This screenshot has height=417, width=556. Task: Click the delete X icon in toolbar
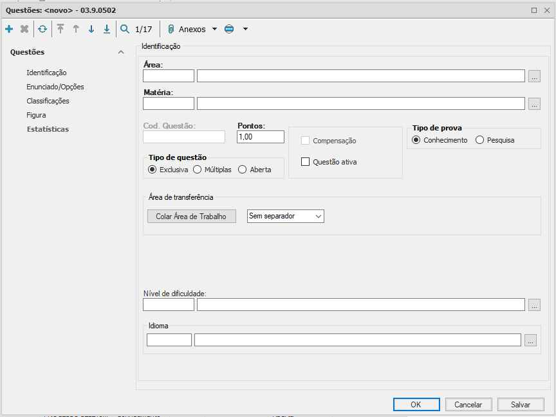tap(24, 29)
